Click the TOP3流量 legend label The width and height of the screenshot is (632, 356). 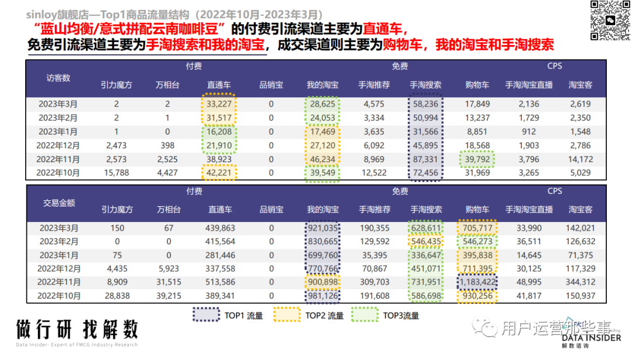401,316
